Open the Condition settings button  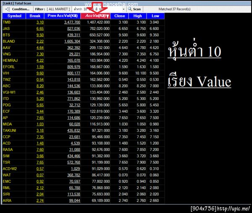17,9
